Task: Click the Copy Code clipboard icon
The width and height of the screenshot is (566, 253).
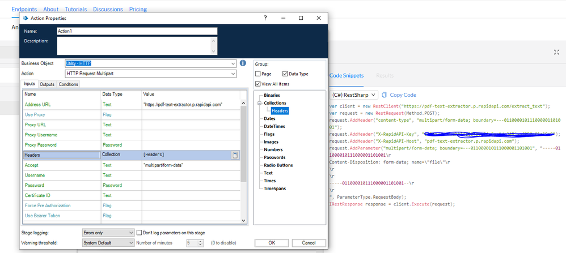Action: (385, 95)
